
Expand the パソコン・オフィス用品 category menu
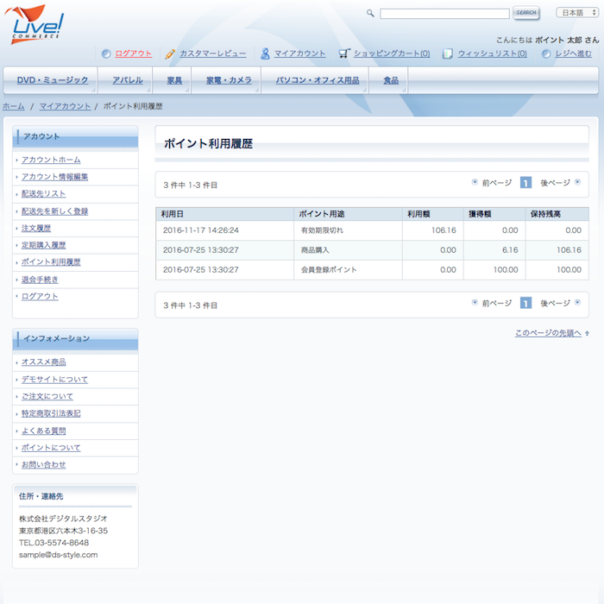point(318,80)
